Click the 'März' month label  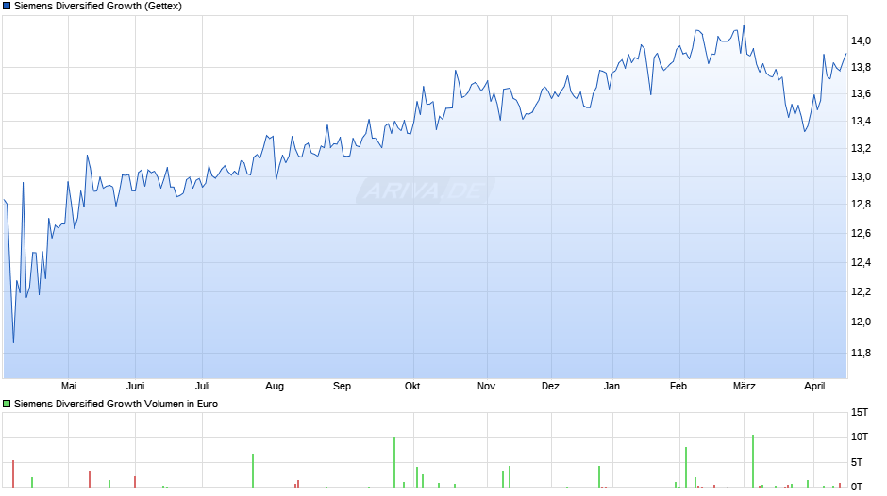click(x=745, y=387)
